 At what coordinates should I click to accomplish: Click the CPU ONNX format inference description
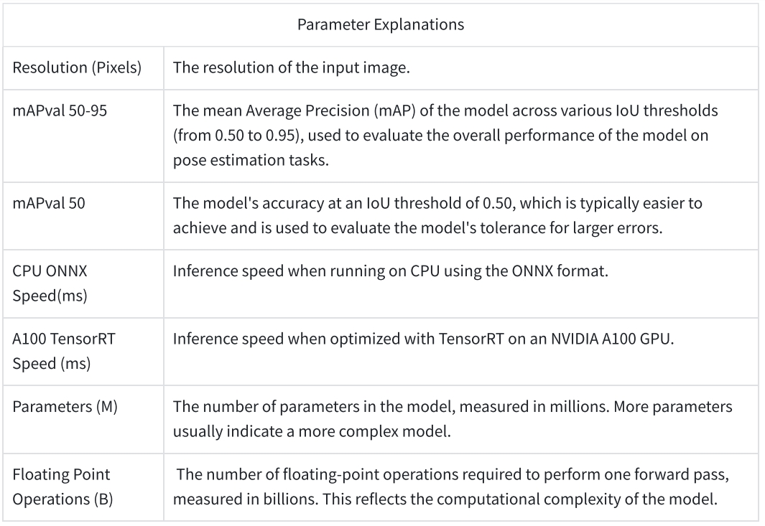(x=390, y=271)
